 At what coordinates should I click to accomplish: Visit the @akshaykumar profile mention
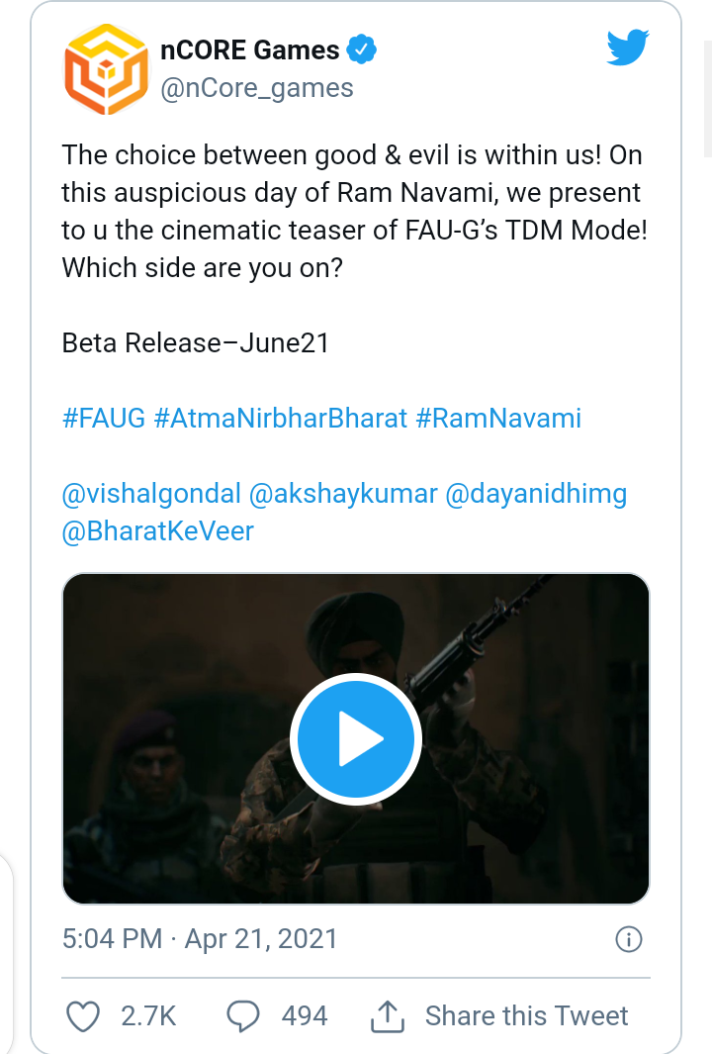pos(343,493)
